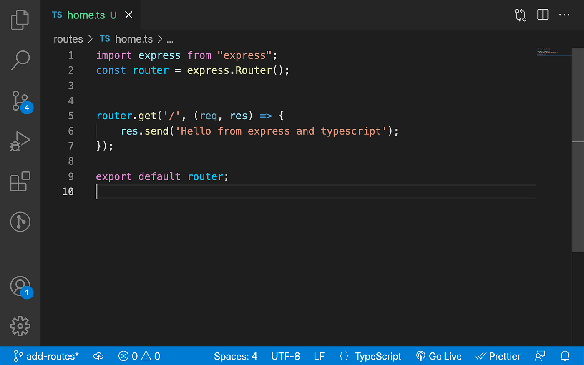Open the notifications bell
This screenshot has height=365, width=584.
click(565, 356)
